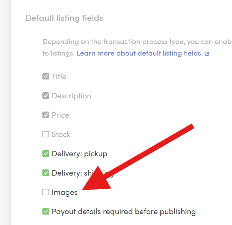This screenshot has height=225, width=232.
Task: Click the external link icon after Learn more
Action: point(207,54)
